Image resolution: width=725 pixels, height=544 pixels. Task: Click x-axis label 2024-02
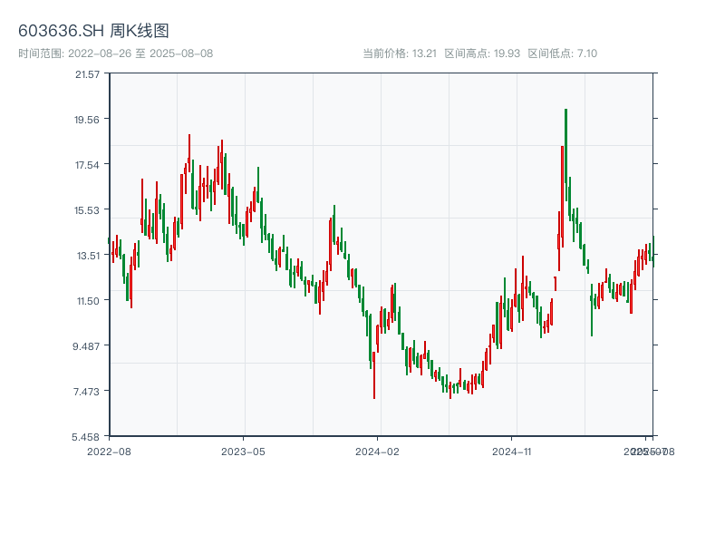(377, 452)
